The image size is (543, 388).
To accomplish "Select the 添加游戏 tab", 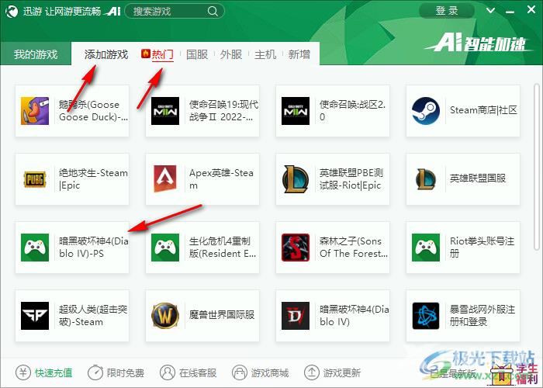I will (106, 54).
